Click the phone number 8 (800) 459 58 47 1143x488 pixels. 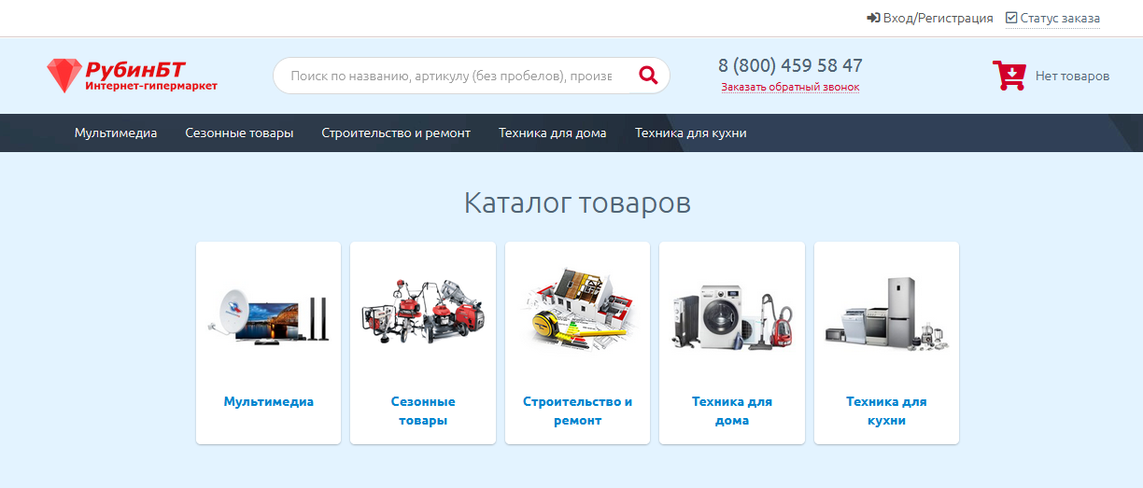790,65
